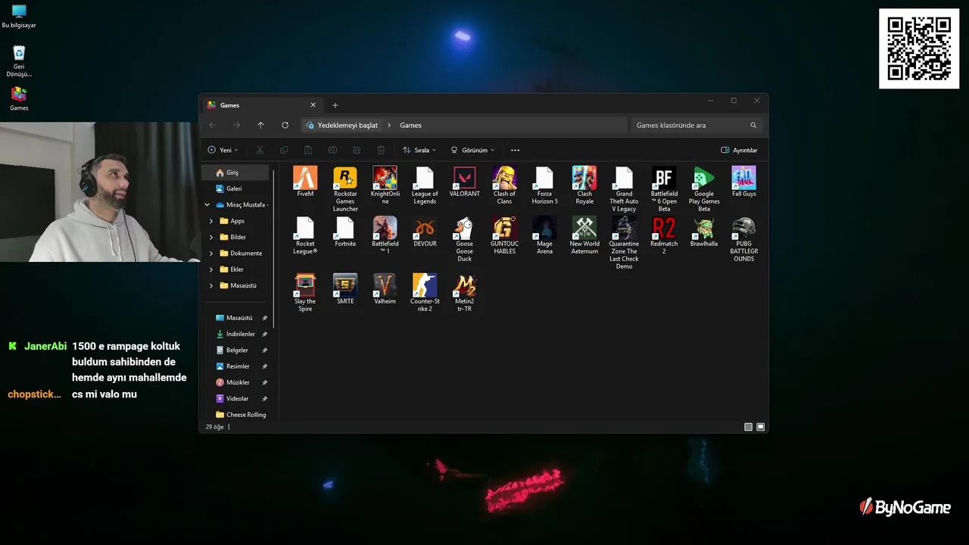Launch Rockstar Games Launcher shortcut
The height and width of the screenshot is (545, 969).
pyautogui.click(x=345, y=189)
